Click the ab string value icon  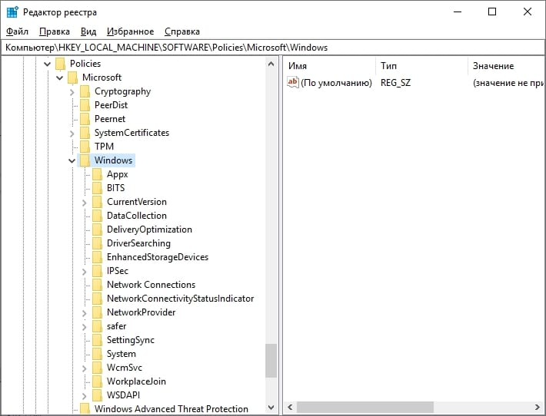[x=292, y=82]
